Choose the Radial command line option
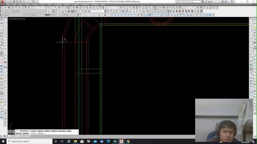The image size is (257, 144). point(47,131)
